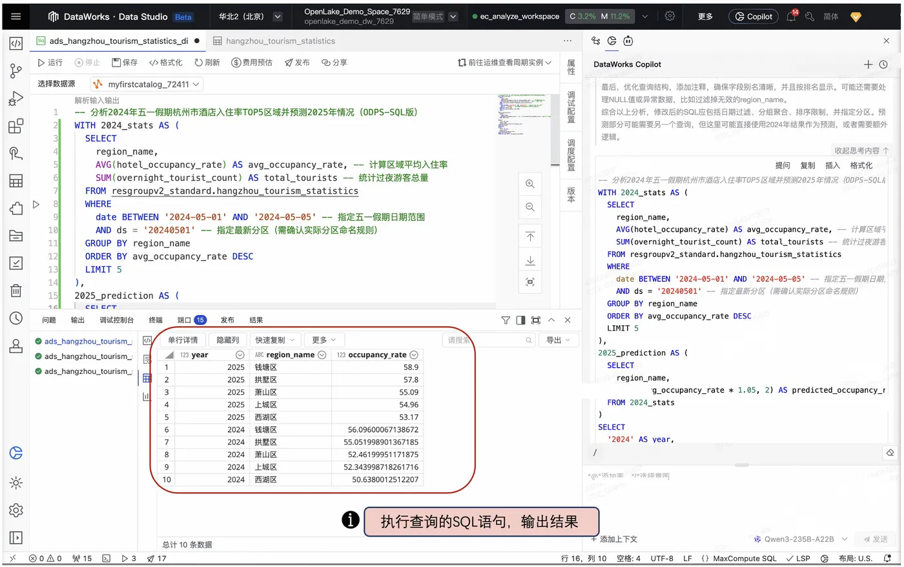Image resolution: width=904 pixels, height=567 pixels.
Task: Open the table grid icon in the left sidebar
Action: click(16, 181)
